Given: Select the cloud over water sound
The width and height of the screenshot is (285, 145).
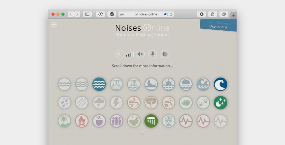Looking at the screenshot, I should point(186,84).
